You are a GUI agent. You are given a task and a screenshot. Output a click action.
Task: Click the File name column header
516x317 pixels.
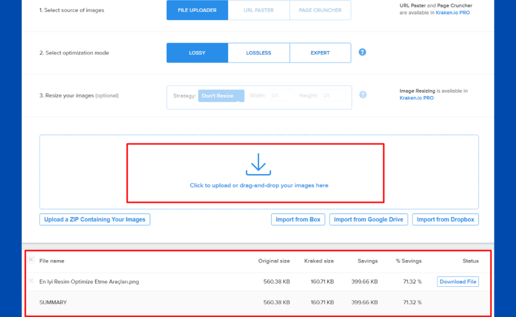coord(52,261)
